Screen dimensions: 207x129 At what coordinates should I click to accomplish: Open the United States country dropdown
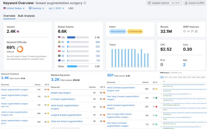pos(14,8)
